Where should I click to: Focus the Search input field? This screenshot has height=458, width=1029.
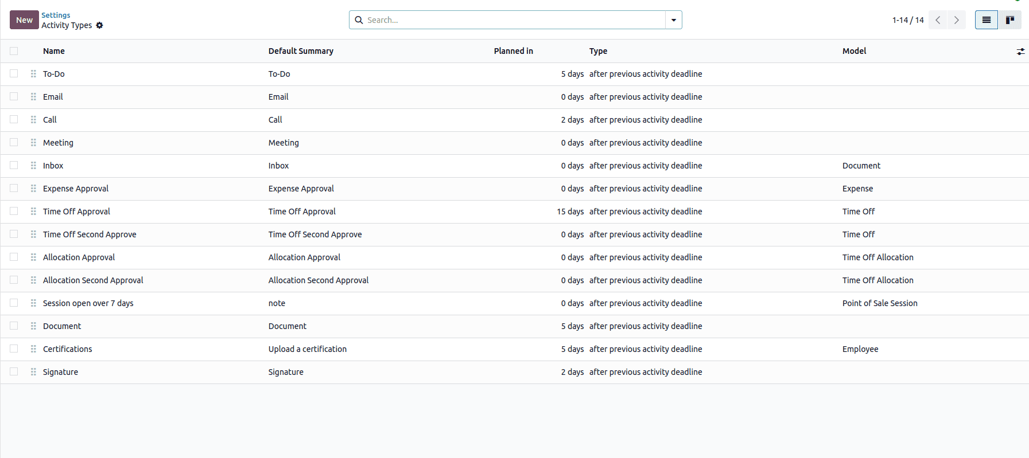pyautogui.click(x=514, y=20)
